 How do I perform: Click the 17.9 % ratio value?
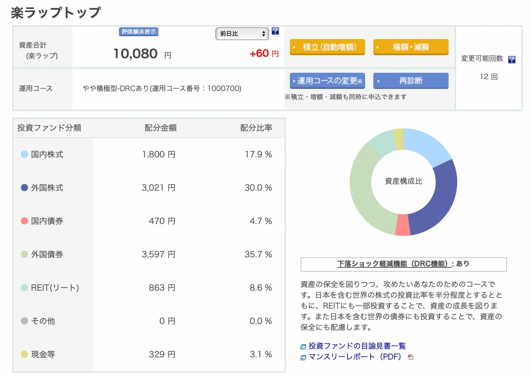(x=258, y=154)
